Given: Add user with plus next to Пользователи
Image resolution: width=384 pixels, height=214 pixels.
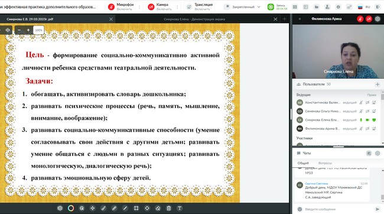Looking at the screenshot, I should pos(378,85).
